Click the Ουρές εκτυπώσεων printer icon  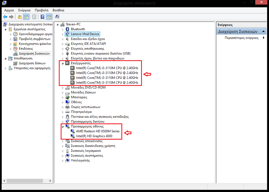[67, 107]
